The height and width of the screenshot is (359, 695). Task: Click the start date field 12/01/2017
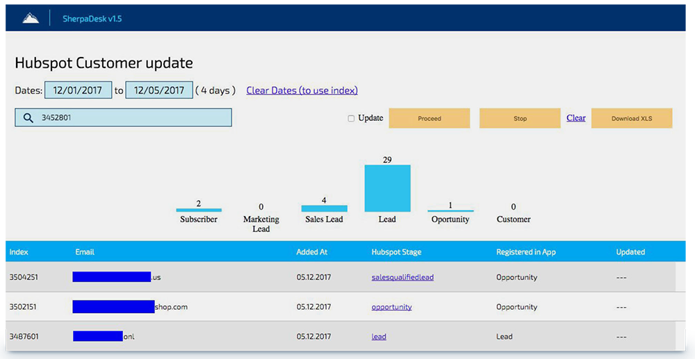[78, 90]
